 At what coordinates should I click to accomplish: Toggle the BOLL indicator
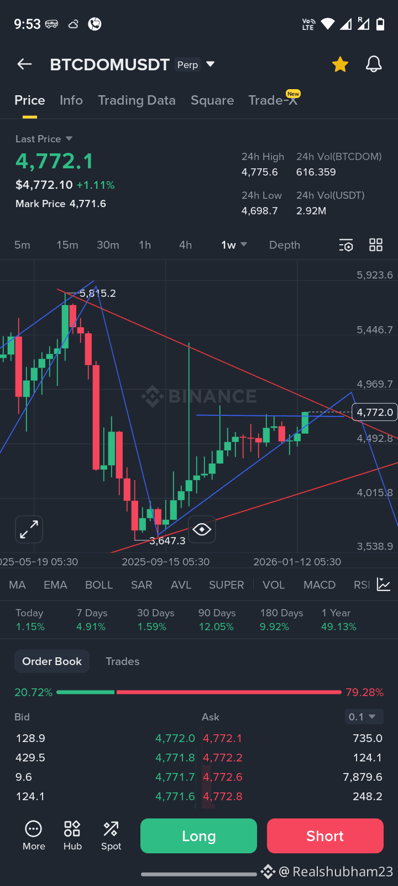(x=99, y=585)
